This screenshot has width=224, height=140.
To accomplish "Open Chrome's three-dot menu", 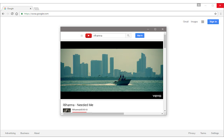I will [x=221, y=14].
